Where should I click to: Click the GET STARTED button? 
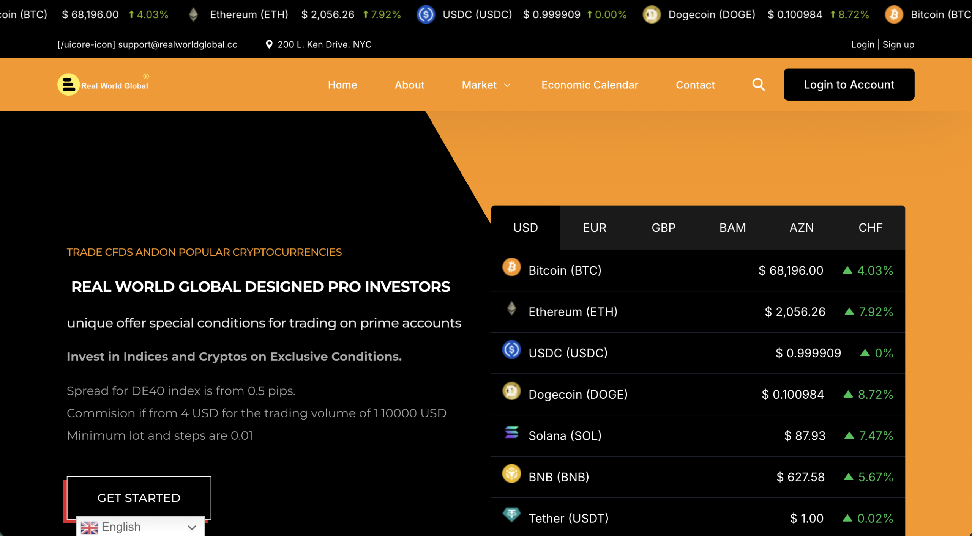(x=139, y=498)
